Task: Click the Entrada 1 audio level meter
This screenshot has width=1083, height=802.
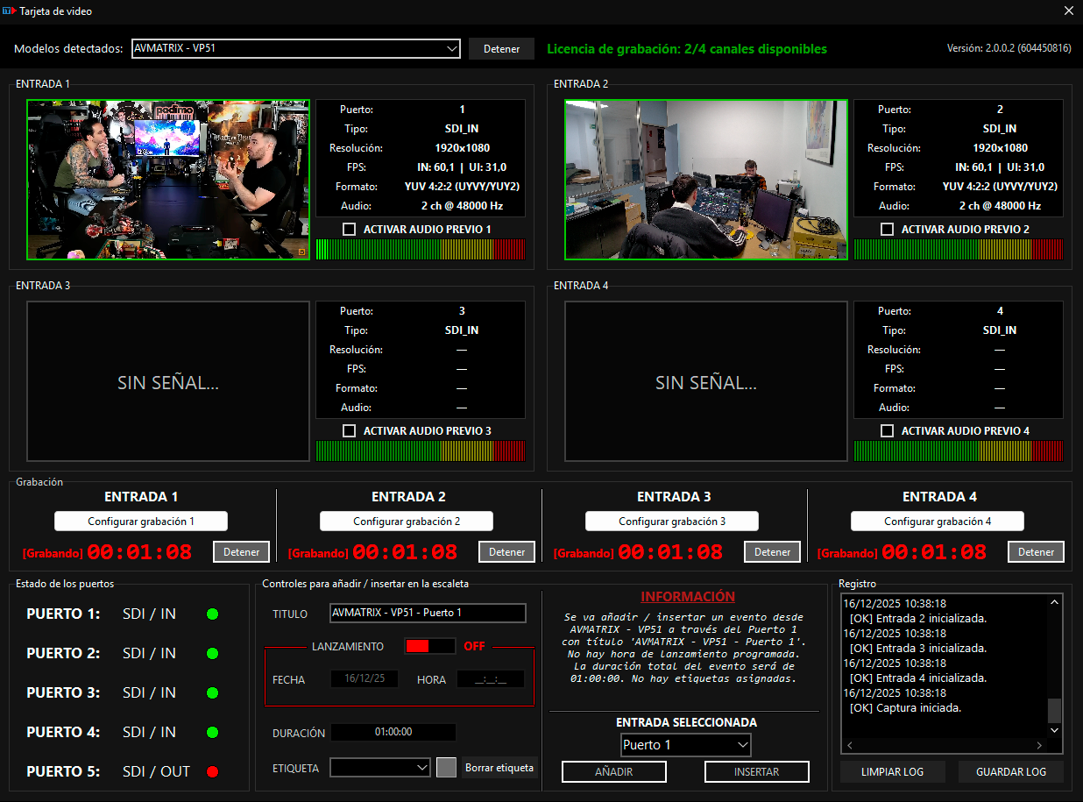Action: [420, 250]
